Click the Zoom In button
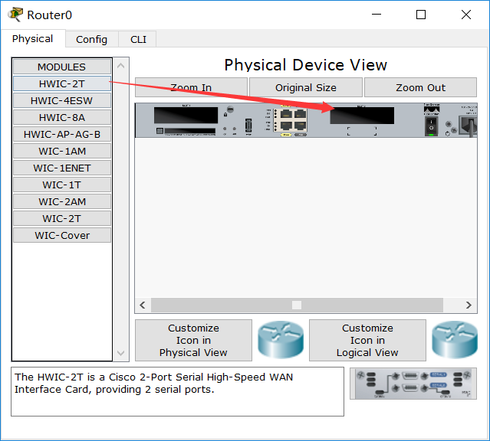The height and width of the screenshot is (441, 490). point(191,87)
